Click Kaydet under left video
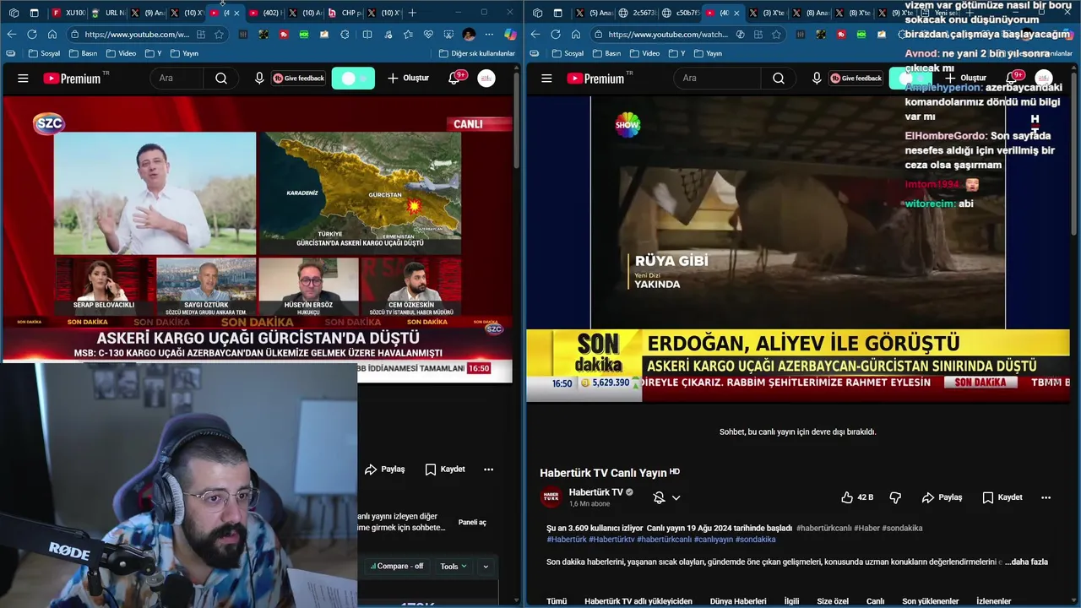The height and width of the screenshot is (608, 1081). 444,470
